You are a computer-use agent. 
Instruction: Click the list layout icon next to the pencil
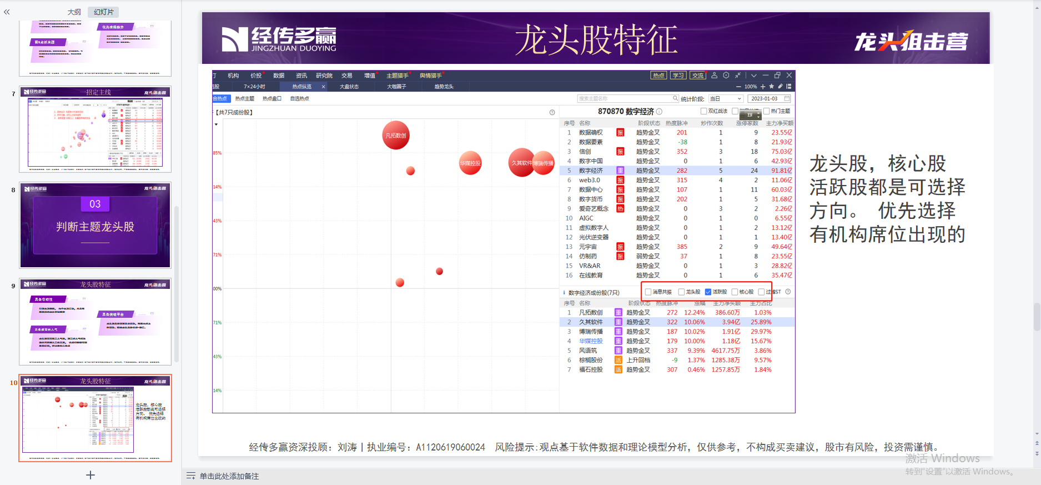tap(789, 87)
